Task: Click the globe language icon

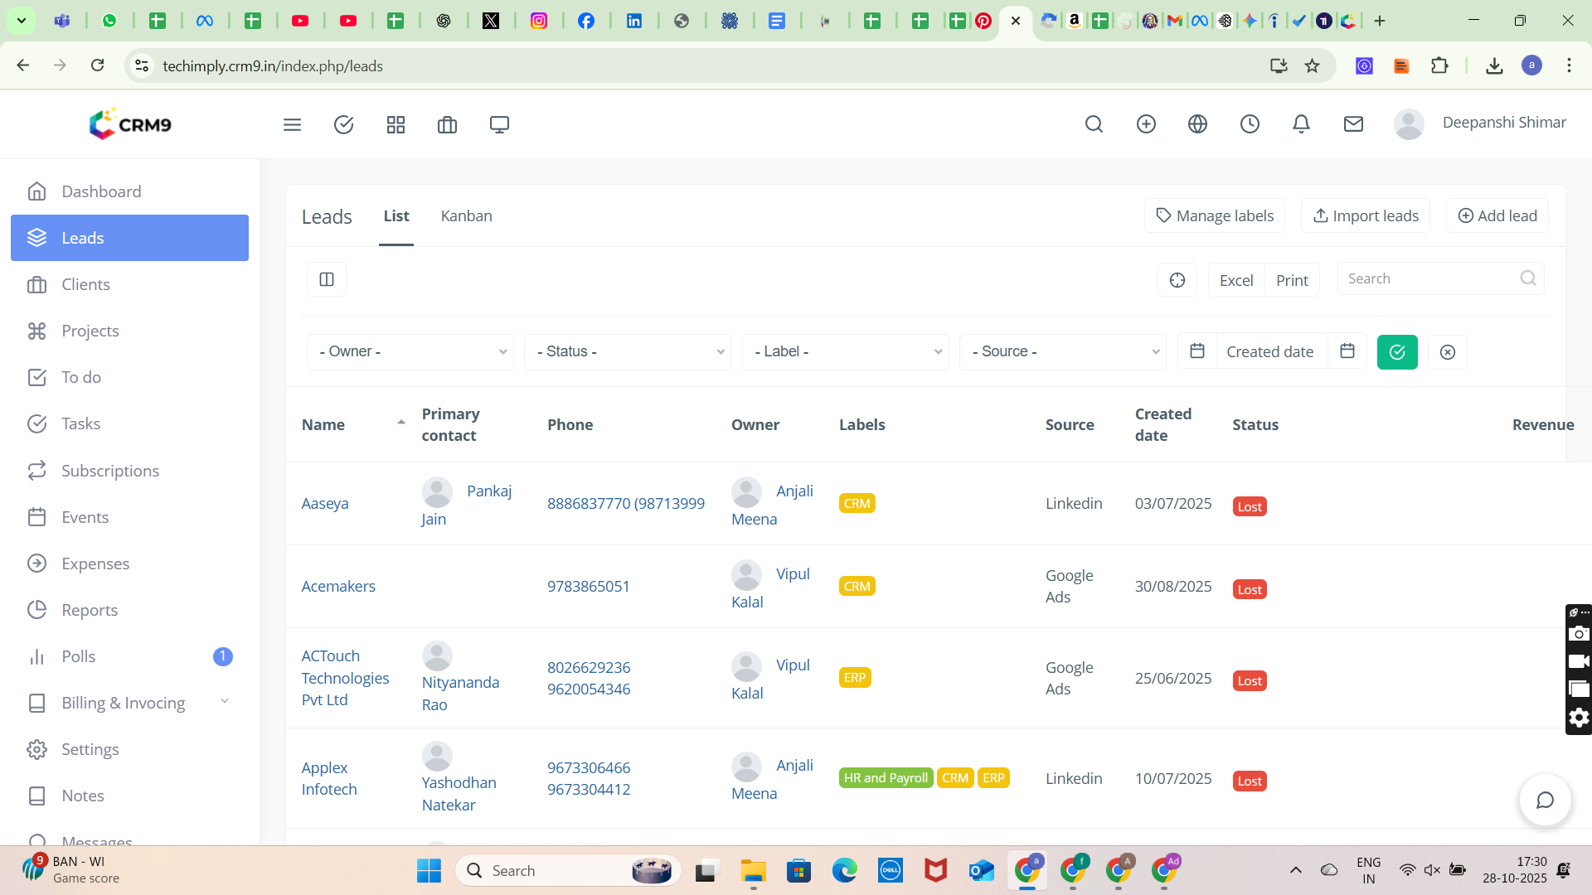Action: pyautogui.click(x=1197, y=124)
